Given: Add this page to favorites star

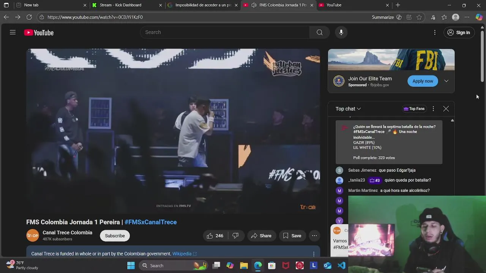Looking at the screenshot, I should tap(419, 17).
